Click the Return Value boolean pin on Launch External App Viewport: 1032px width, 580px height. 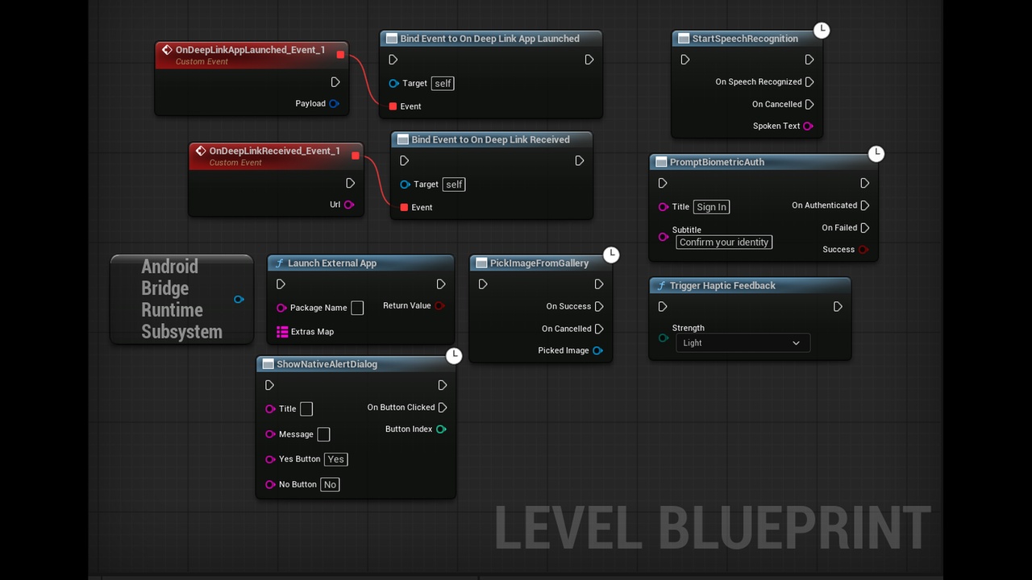tap(439, 306)
